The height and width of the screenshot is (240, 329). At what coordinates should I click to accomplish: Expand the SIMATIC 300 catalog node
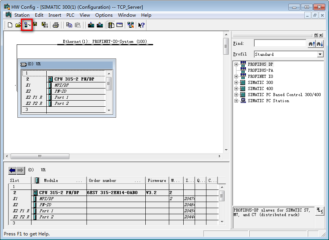pyautogui.click(x=236, y=83)
